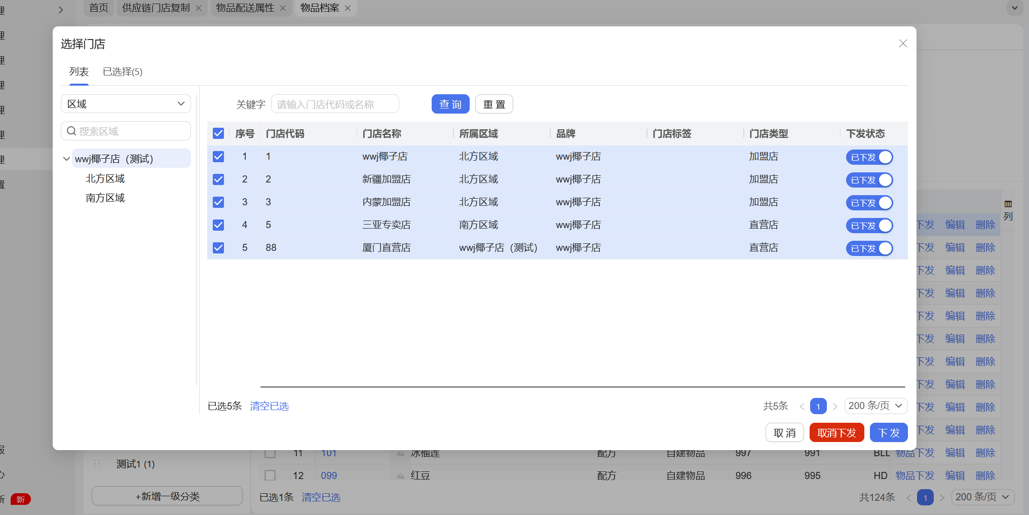Image resolution: width=1029 pixels, height=515 pixels.
Task: Close the 供应链门店复制 tab using its X
Action: pyautogui.click(x=199, y=8)
